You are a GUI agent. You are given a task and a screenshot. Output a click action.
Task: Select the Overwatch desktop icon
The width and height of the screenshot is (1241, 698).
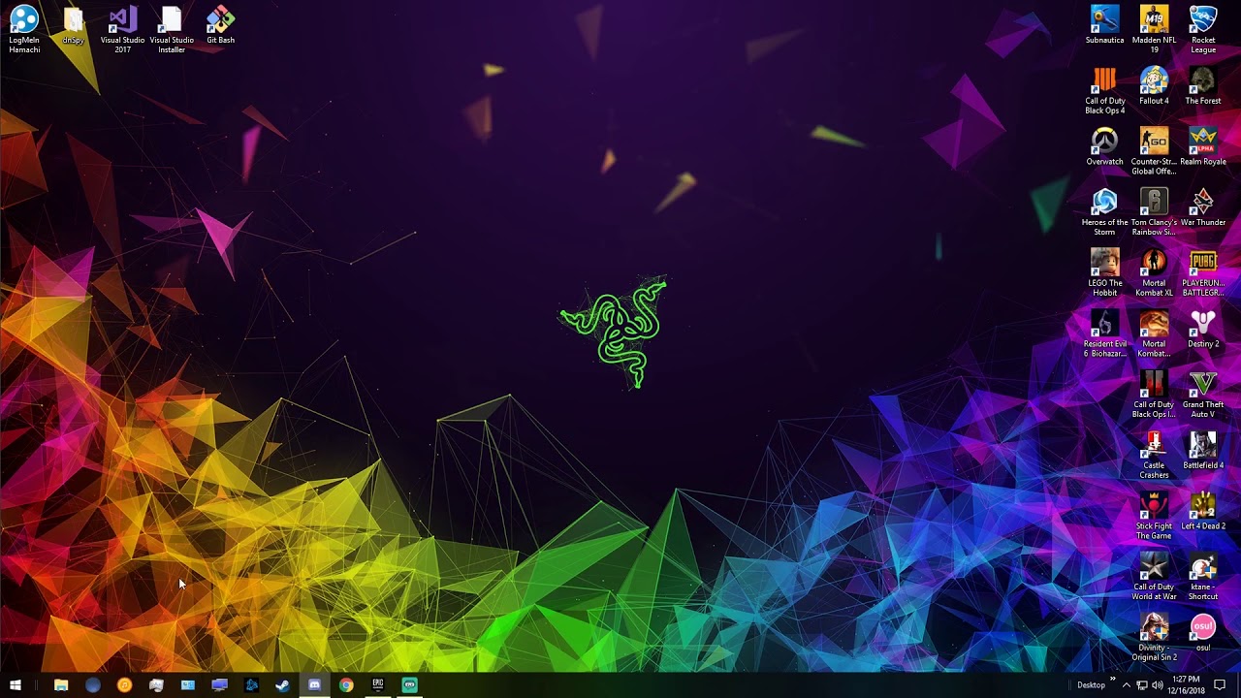point(1104,147)
